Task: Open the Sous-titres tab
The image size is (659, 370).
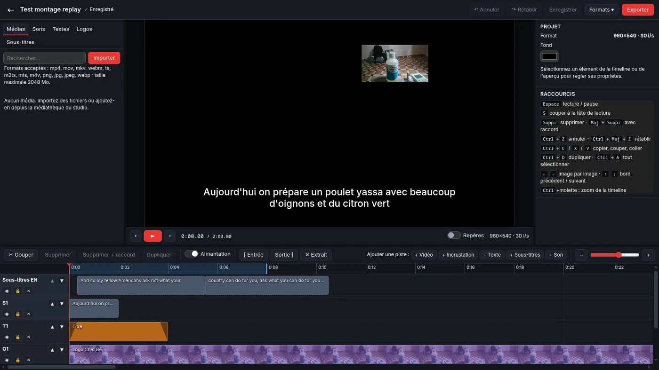Action: tap(20, 42)
